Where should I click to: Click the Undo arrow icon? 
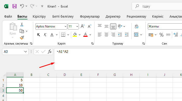[22, 6]
